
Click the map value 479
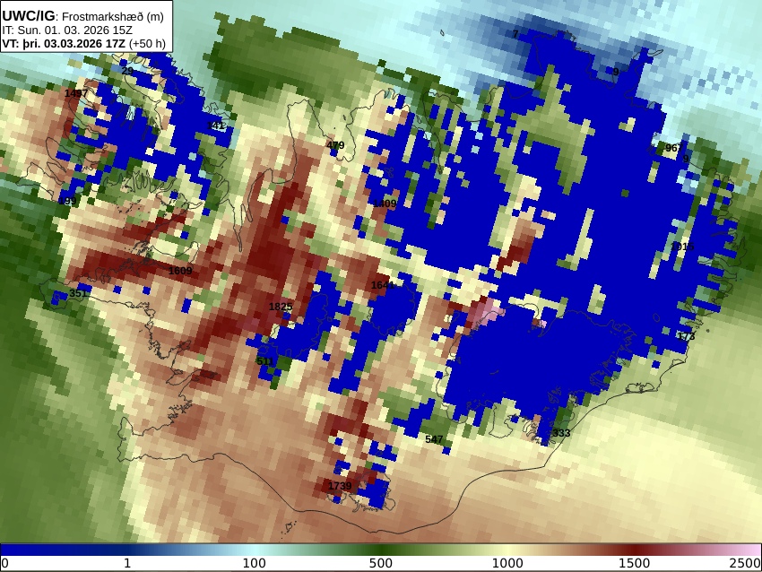point(335,145)
